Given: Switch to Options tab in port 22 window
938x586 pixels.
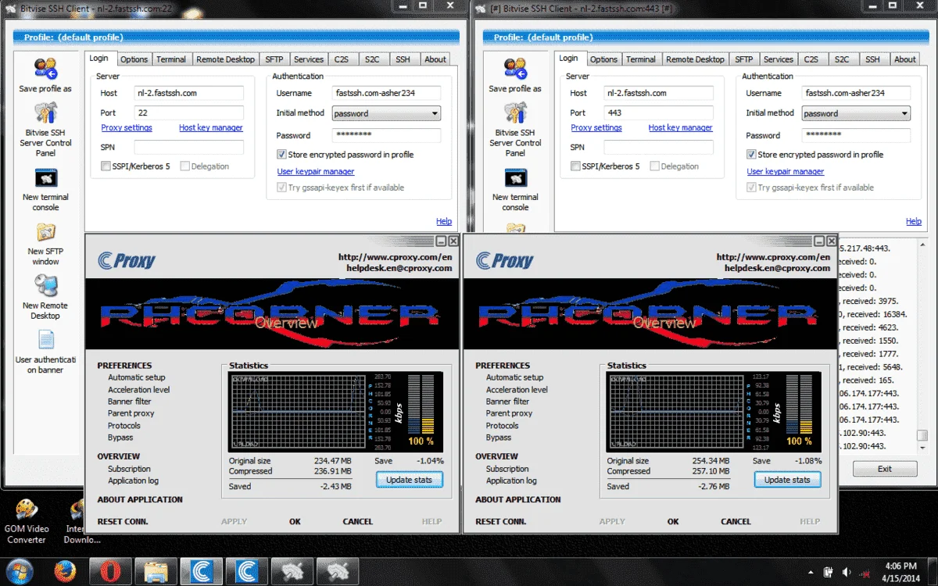Looking at the screenshot, I should click(134, 59).
